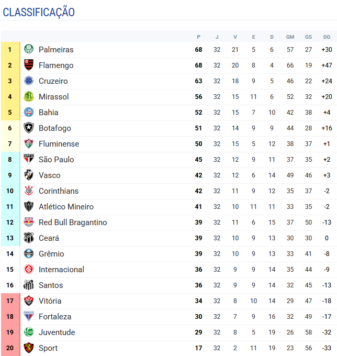
Task: Open the Grêmio team link
Action: [51, 254]
